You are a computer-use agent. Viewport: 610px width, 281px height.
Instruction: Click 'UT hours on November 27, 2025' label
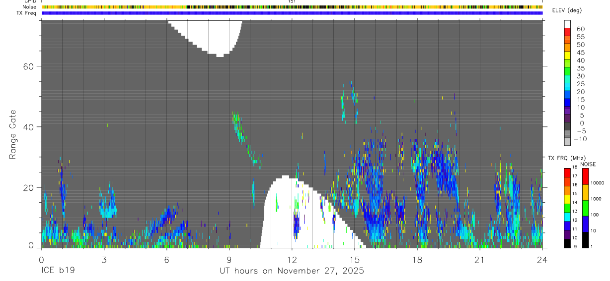292,271
